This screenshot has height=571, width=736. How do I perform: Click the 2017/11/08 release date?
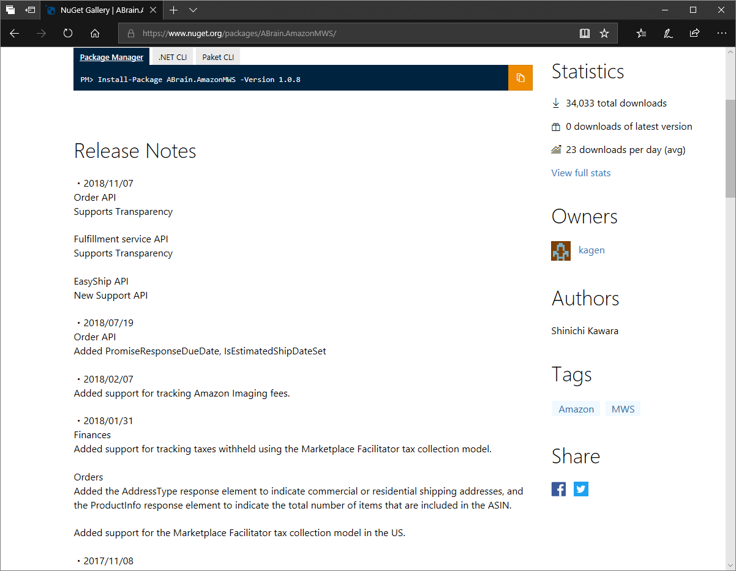click(108, 561)
